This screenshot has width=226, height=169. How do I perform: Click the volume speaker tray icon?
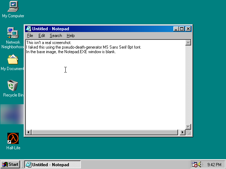pos(200,164)
